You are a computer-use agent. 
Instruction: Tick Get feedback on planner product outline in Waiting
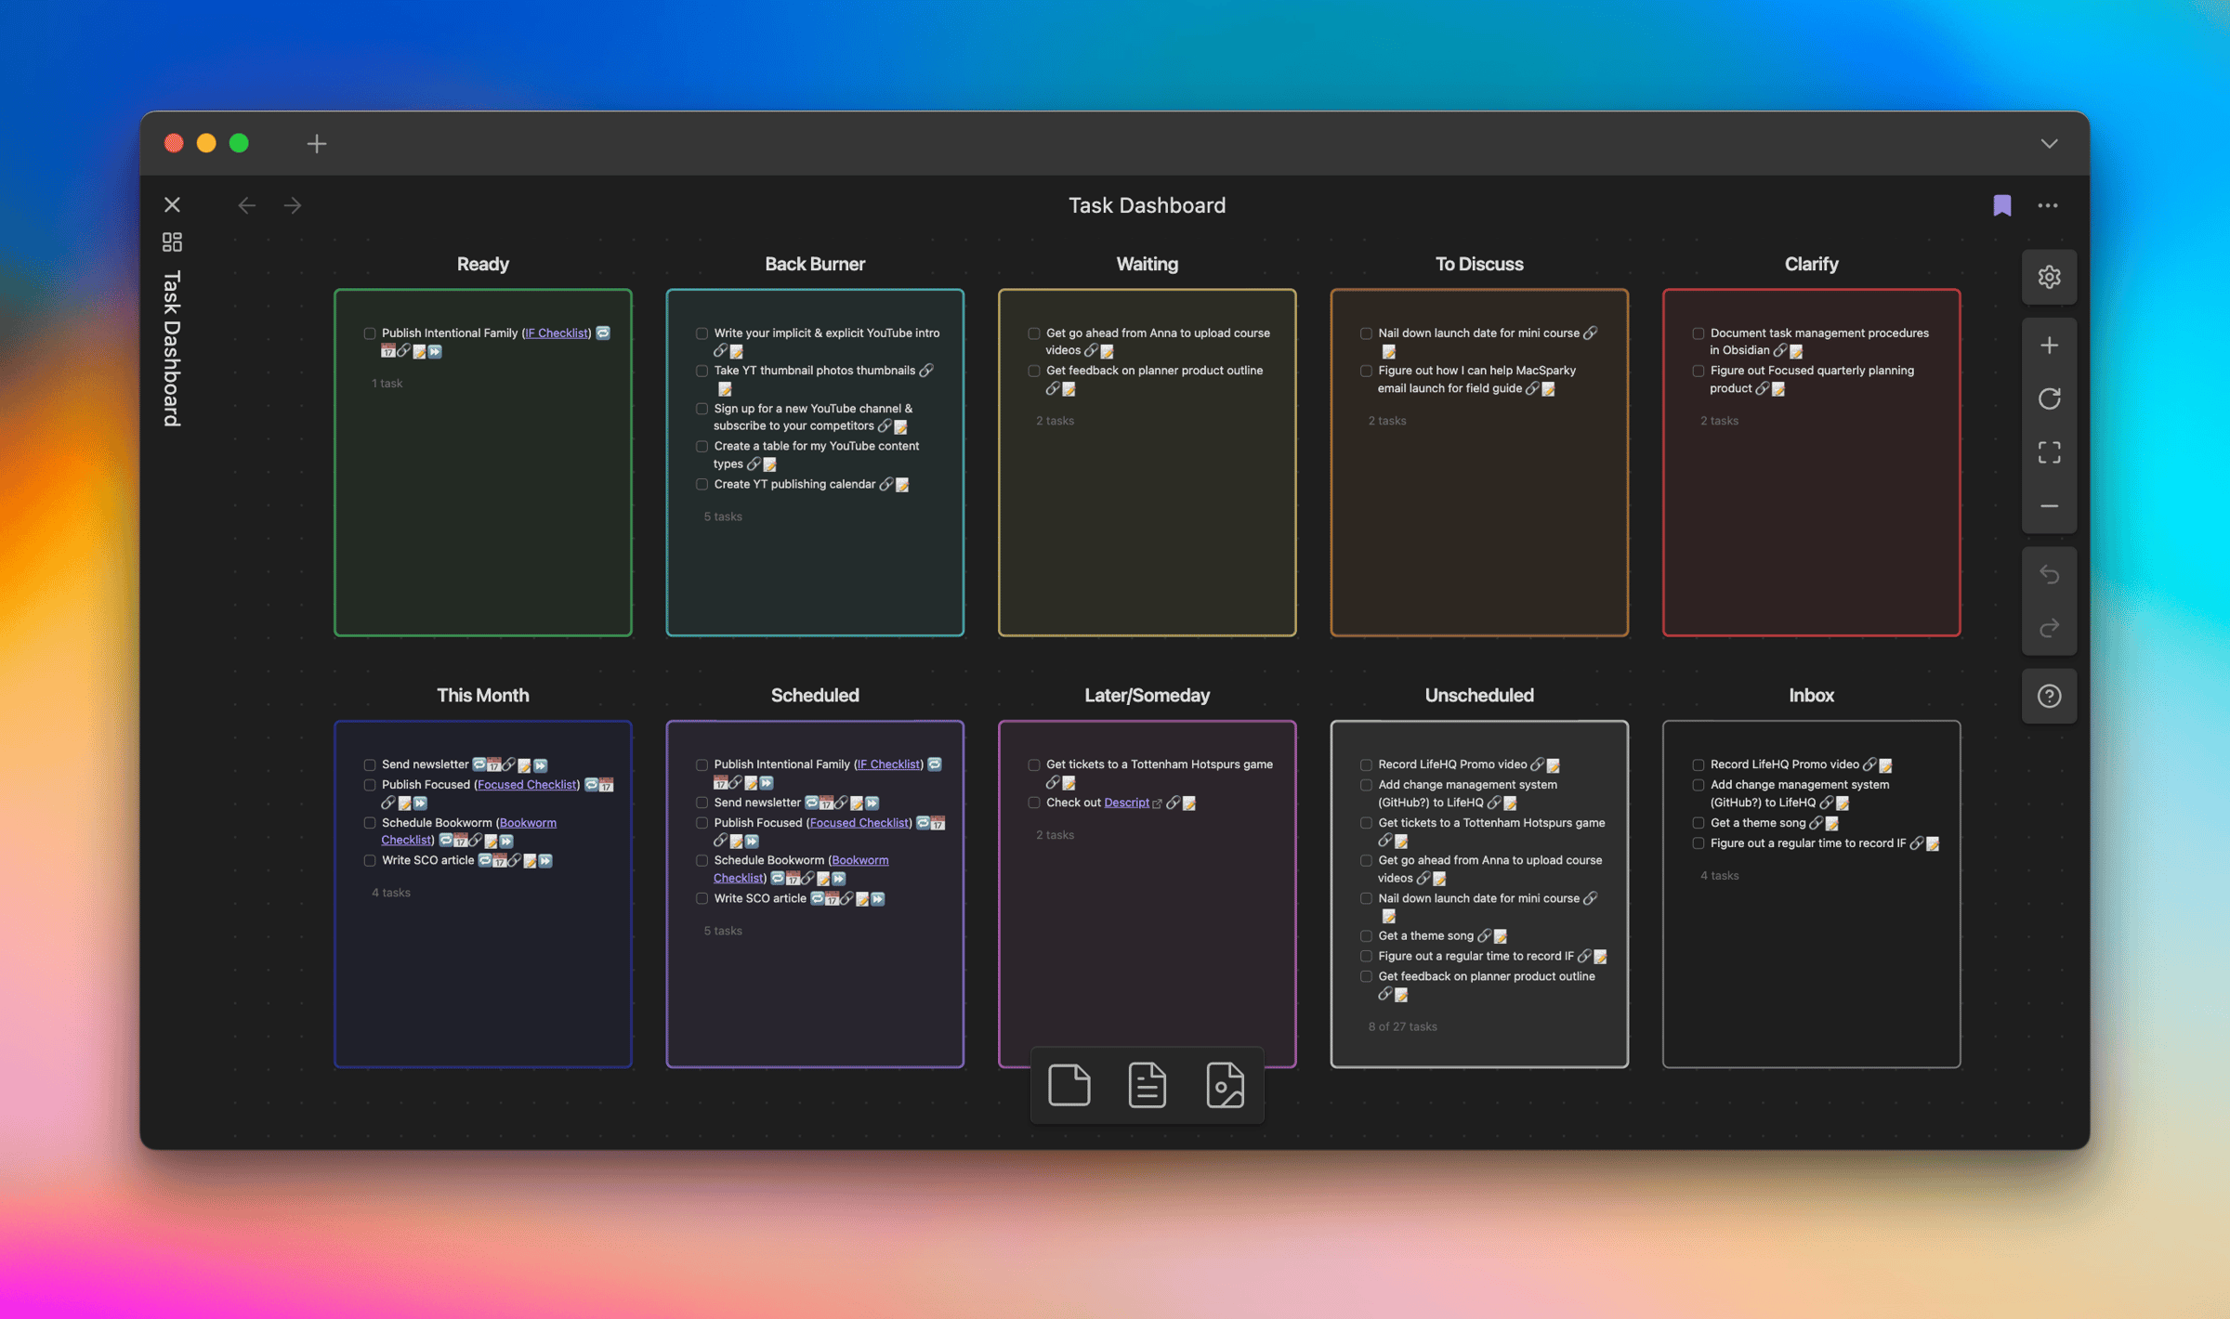pyautogui.click(x=1033, y=371)
